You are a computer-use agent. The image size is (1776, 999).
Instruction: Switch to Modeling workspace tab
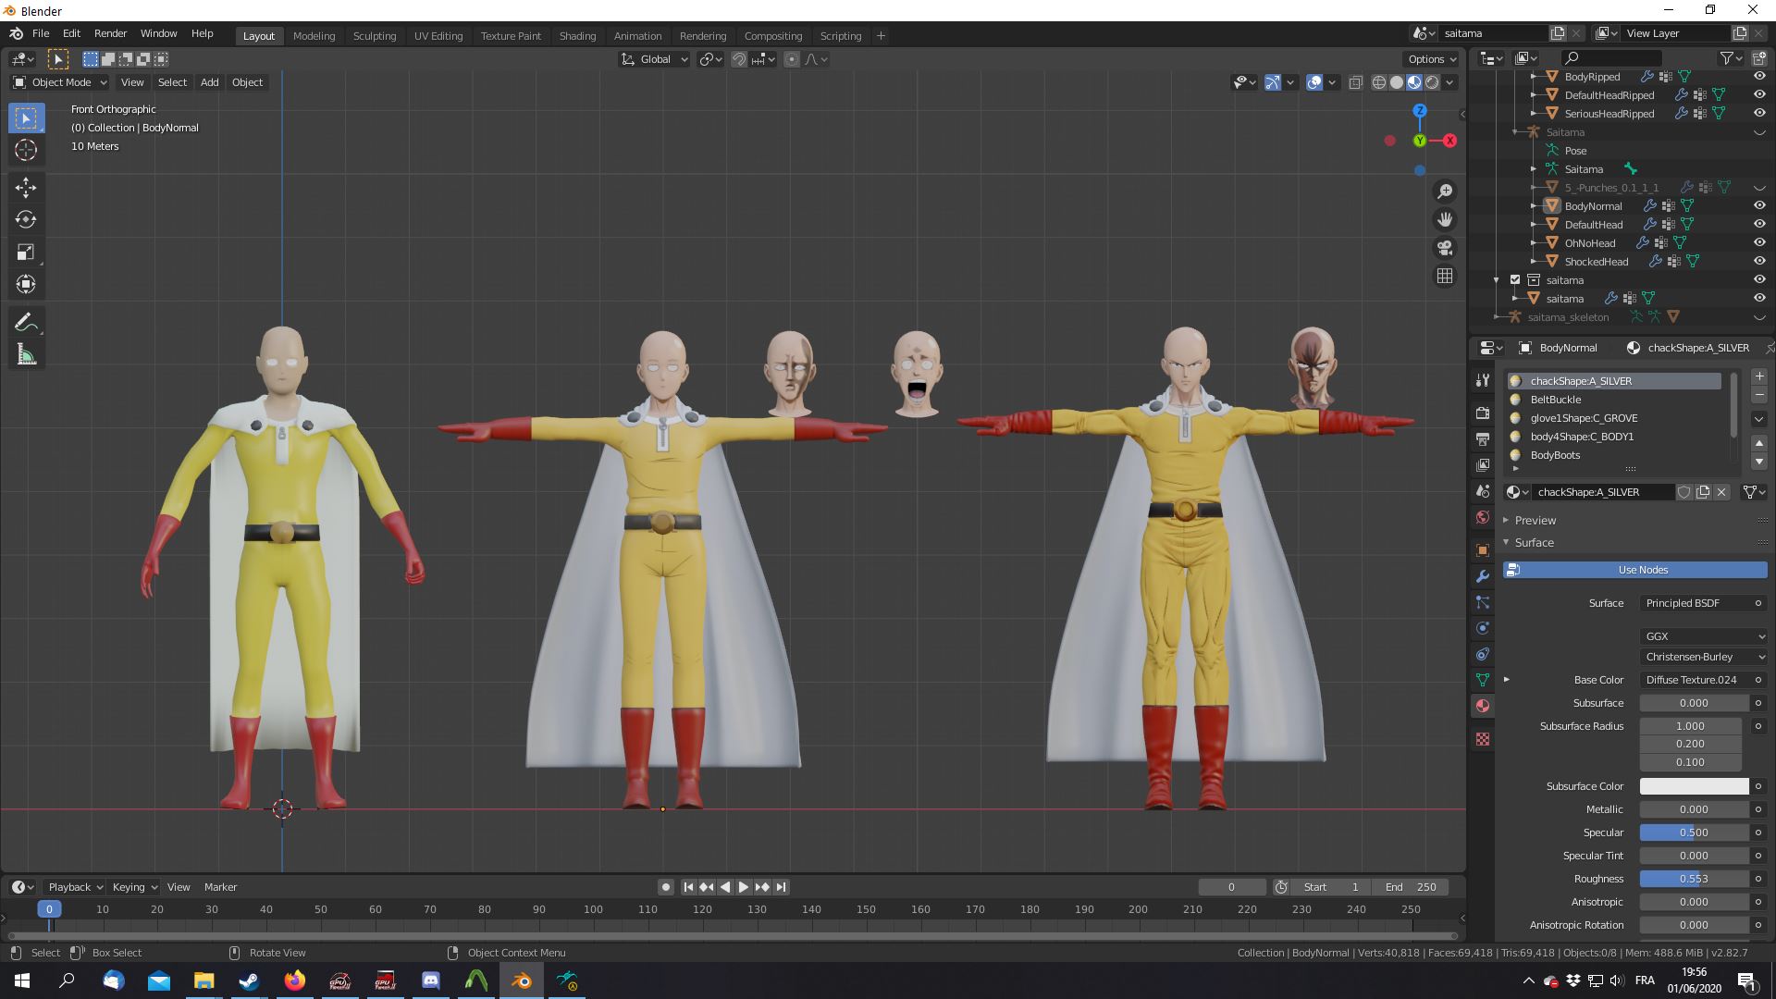click(x=314, y=35)
